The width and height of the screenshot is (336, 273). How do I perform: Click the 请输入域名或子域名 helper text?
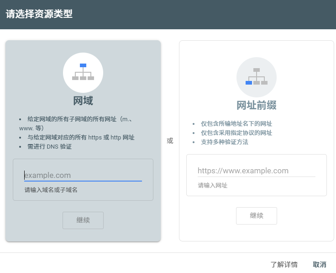pyautogui.click(x=51, y=190)
